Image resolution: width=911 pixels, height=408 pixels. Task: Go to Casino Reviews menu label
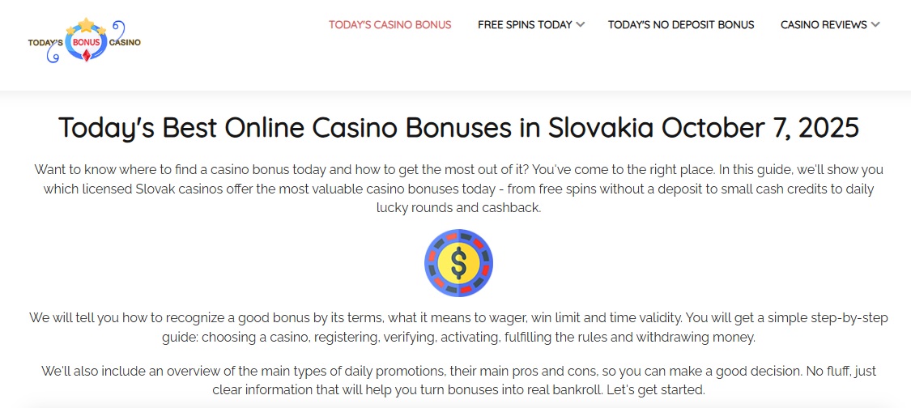point(824,25)
